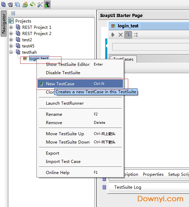
Task: Expand the test2 project node
Action: point(11,40)
